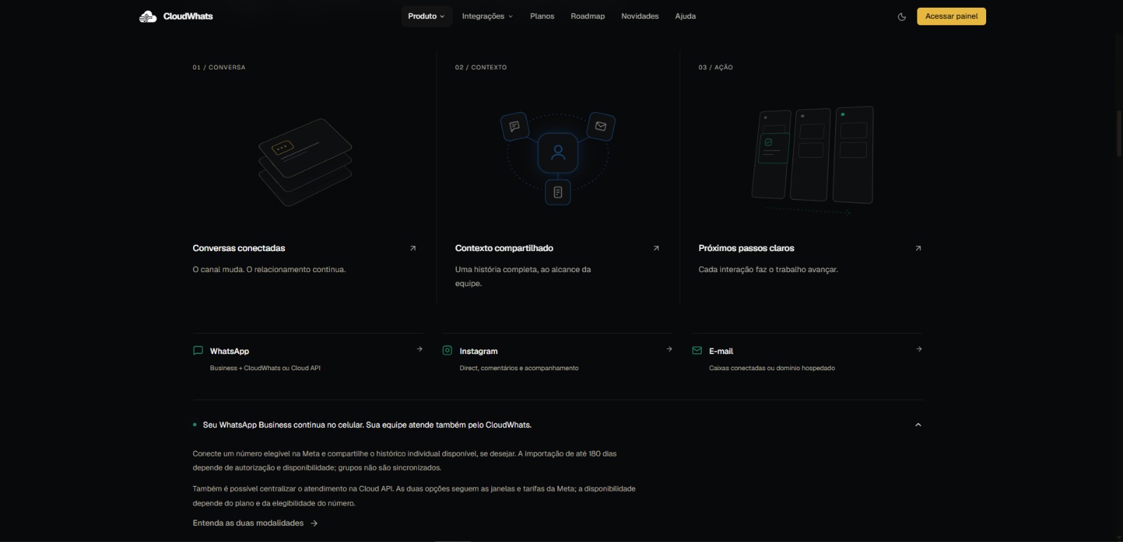Click the user profile icon in Contexto illustration
This screenshot has width=1123, height=542.
558,153
